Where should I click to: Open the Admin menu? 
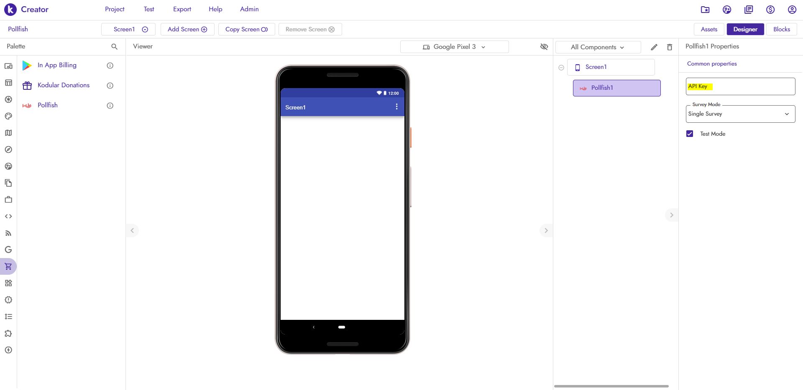point(249,9)
